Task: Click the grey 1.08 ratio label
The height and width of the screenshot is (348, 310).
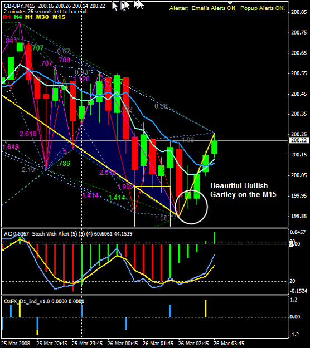Action: pyautogui.click(x=188, y=140)
